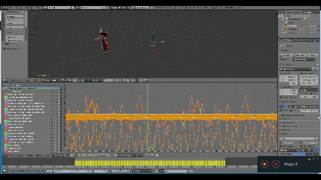The width and height of the screenshot is (321, 180).
Task: Click the output folder browse icon
Action: [x=316, y=138]
